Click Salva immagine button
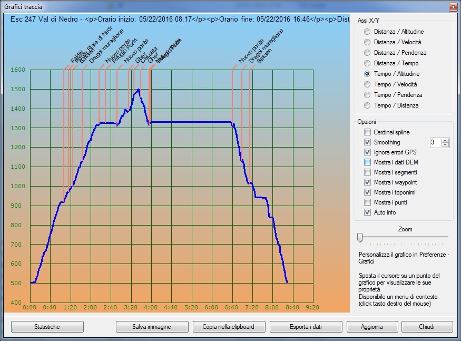 pos(152,327)
